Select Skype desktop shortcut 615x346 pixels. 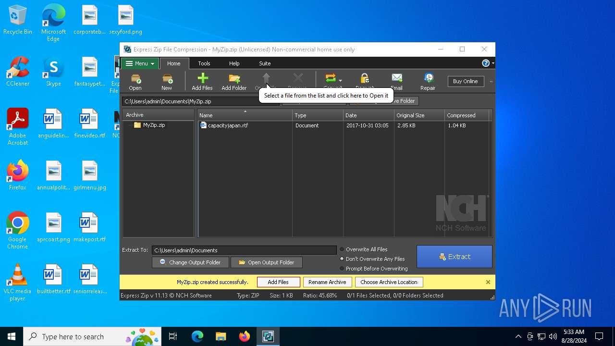(x=53, y=72)
